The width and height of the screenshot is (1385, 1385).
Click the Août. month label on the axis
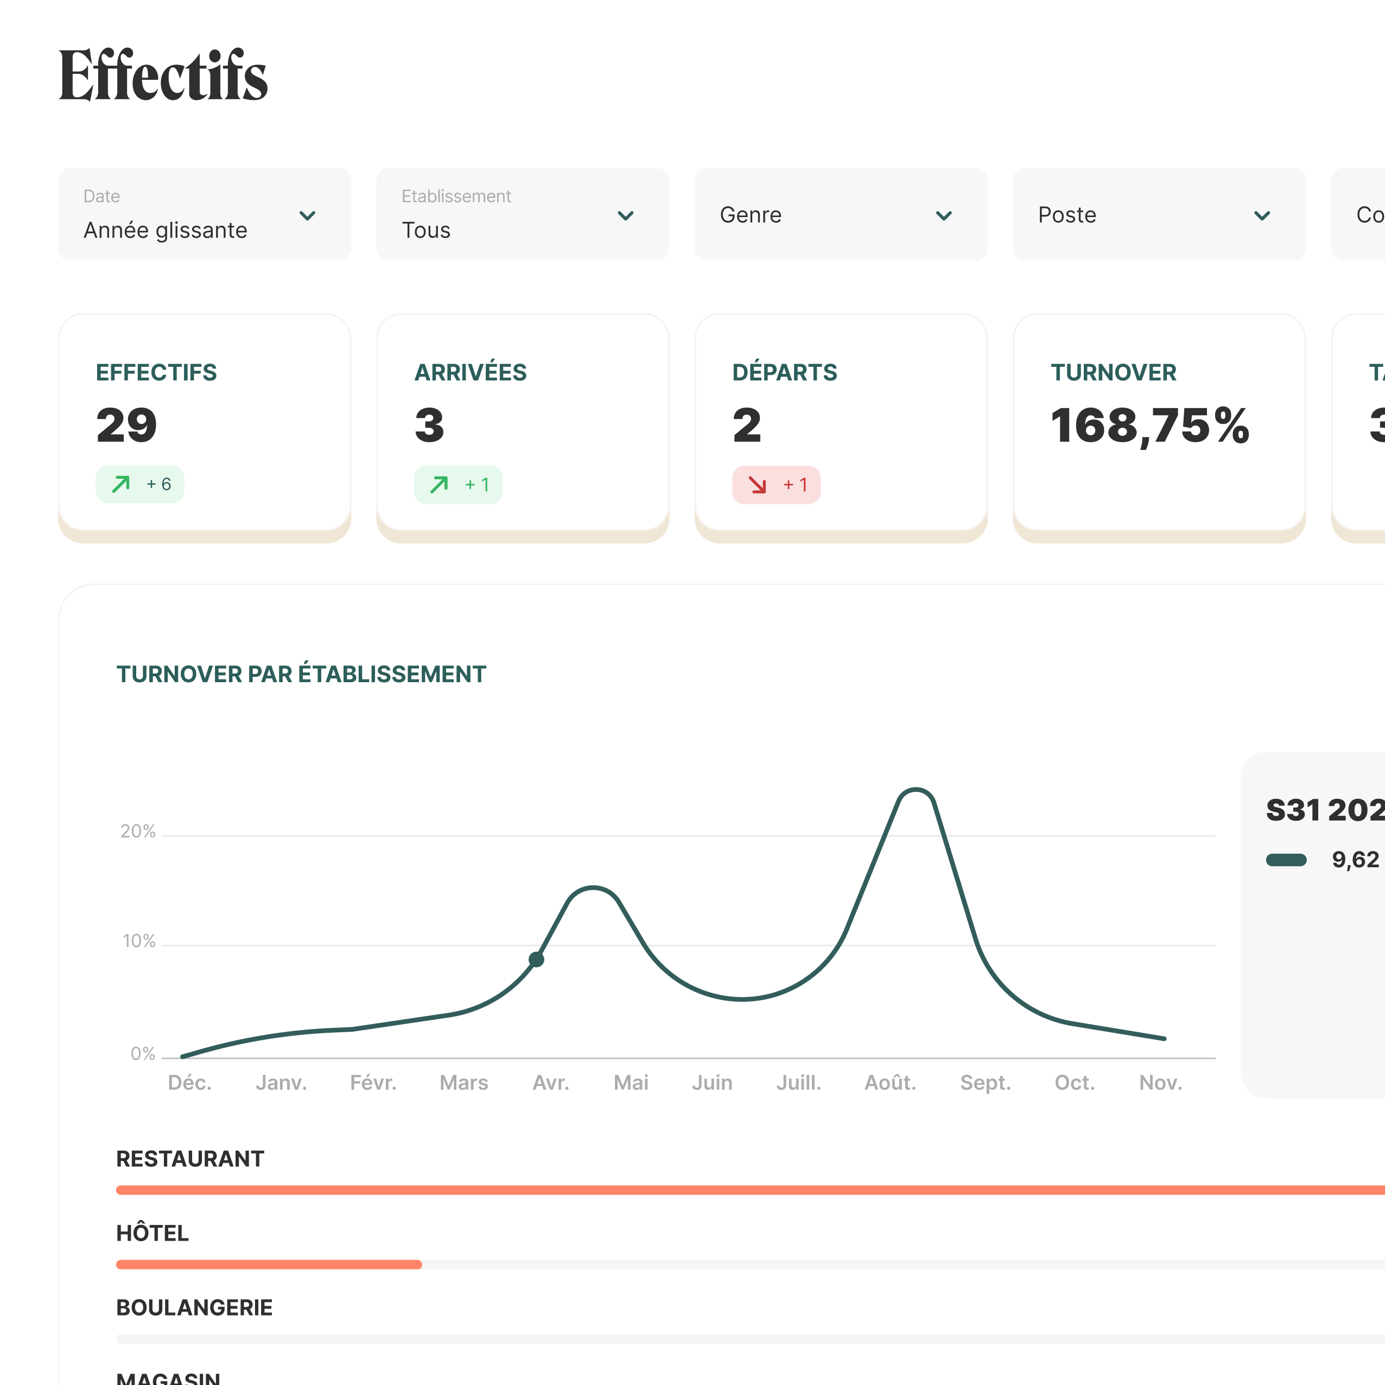tap(891, 1083)
